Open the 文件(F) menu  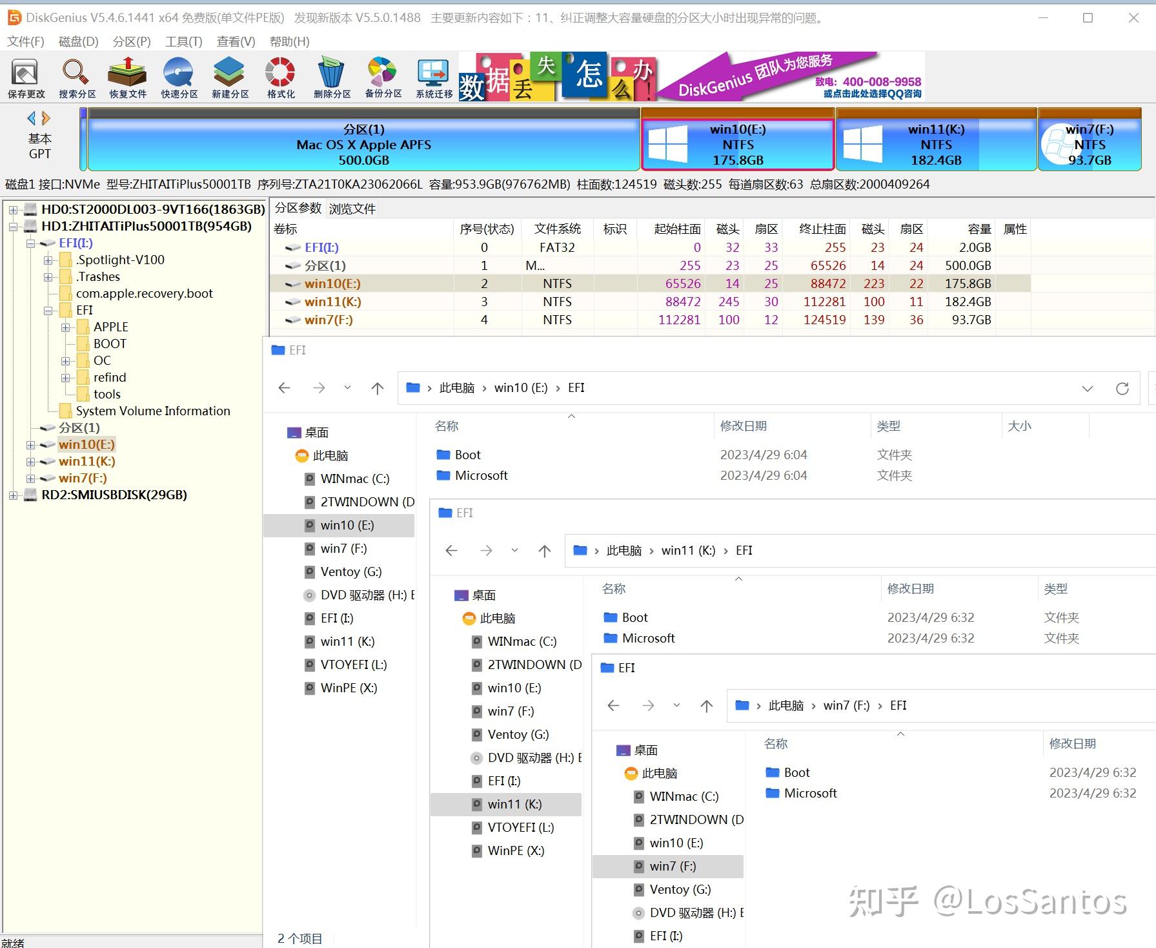[26, 41]
